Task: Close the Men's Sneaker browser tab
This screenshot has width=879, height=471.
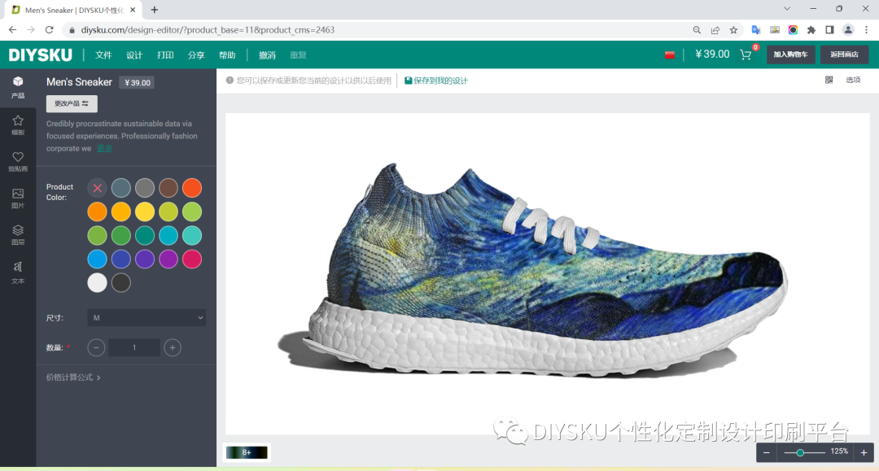Action: pyautogui.click(x=133, y=10)
